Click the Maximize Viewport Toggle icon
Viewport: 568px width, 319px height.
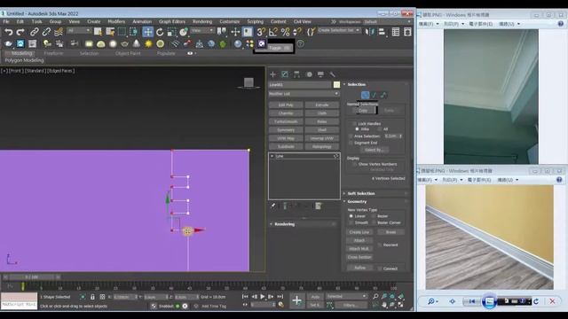(x=400, y=305)
